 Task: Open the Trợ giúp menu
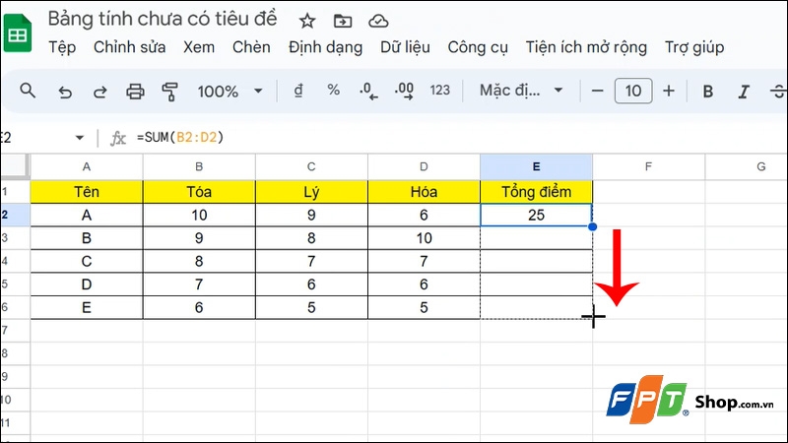tap(694, 47)
